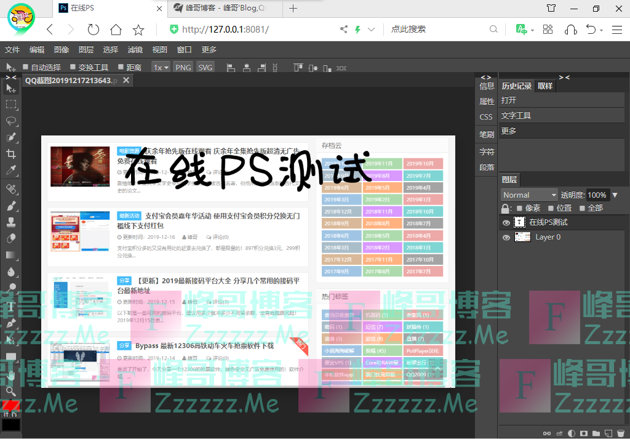
Task: Click the PNG export button
Action: (183, 67)
